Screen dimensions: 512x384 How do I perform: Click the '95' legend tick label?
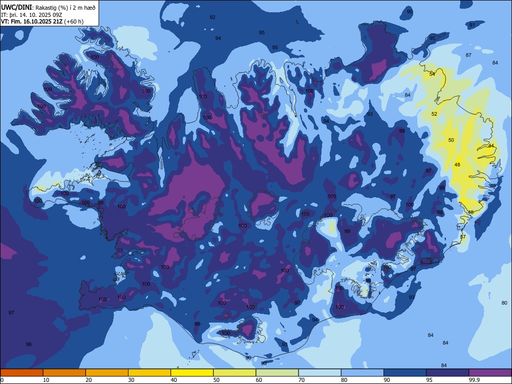tap(429, 380)
